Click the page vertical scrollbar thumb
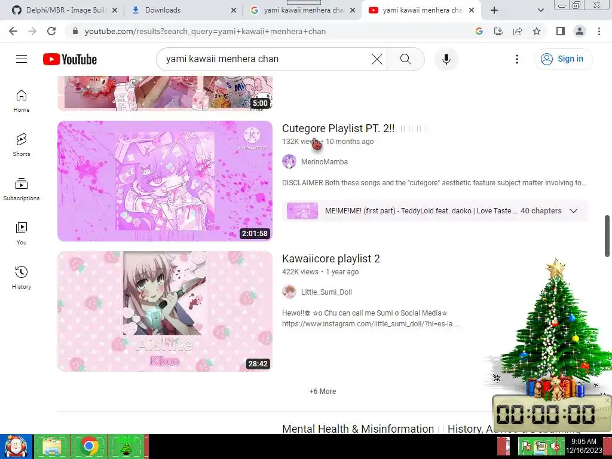612x459 pixels. click(x=607, y=235)
